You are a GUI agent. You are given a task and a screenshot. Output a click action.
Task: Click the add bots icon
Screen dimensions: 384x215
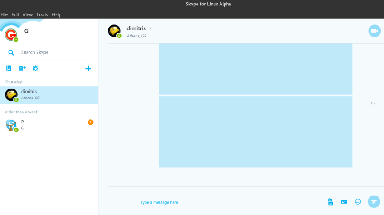(x=22, y=69)
